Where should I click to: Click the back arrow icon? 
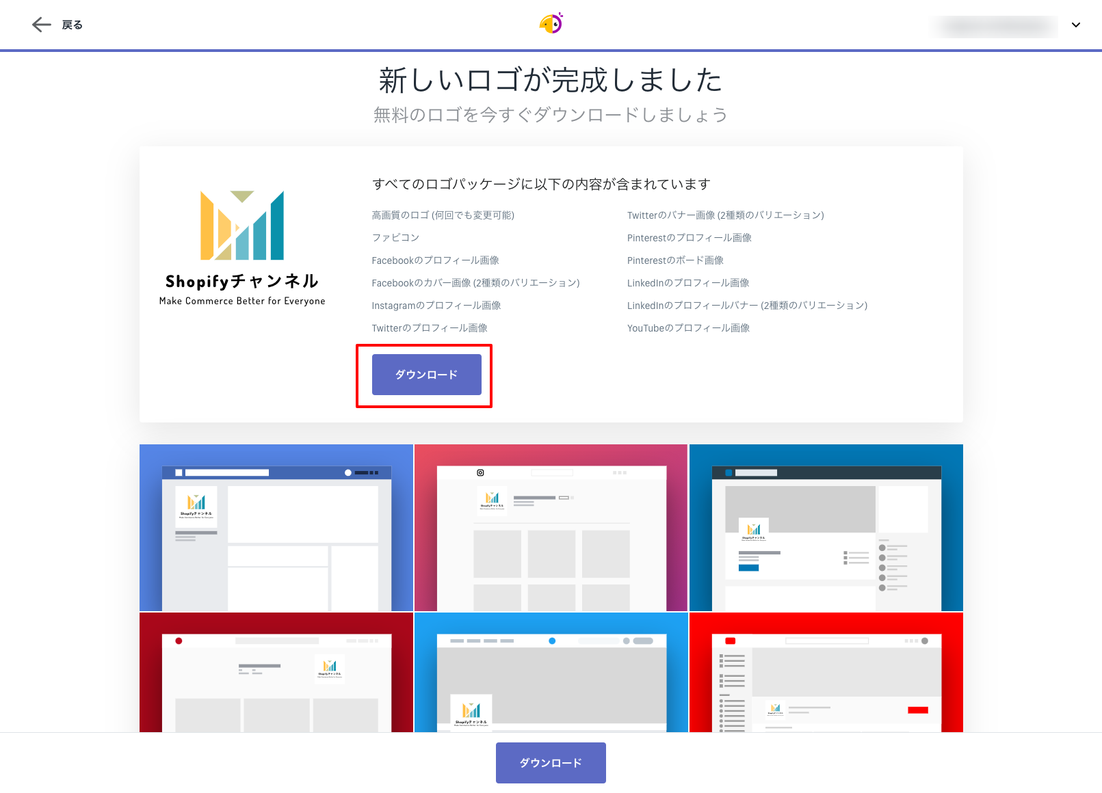coord(42,25)
